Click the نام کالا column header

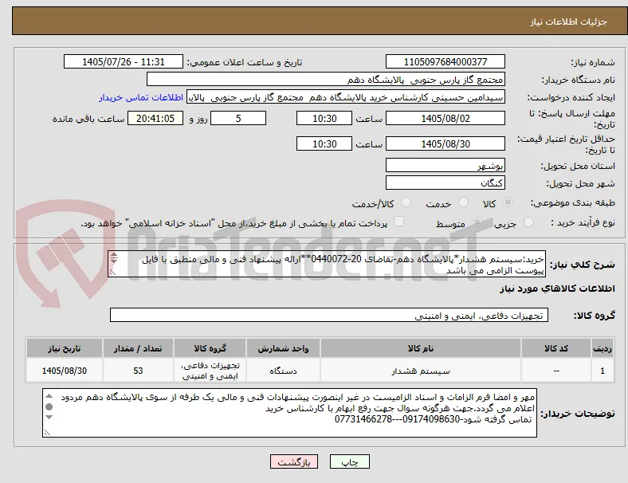pos(421,348)
